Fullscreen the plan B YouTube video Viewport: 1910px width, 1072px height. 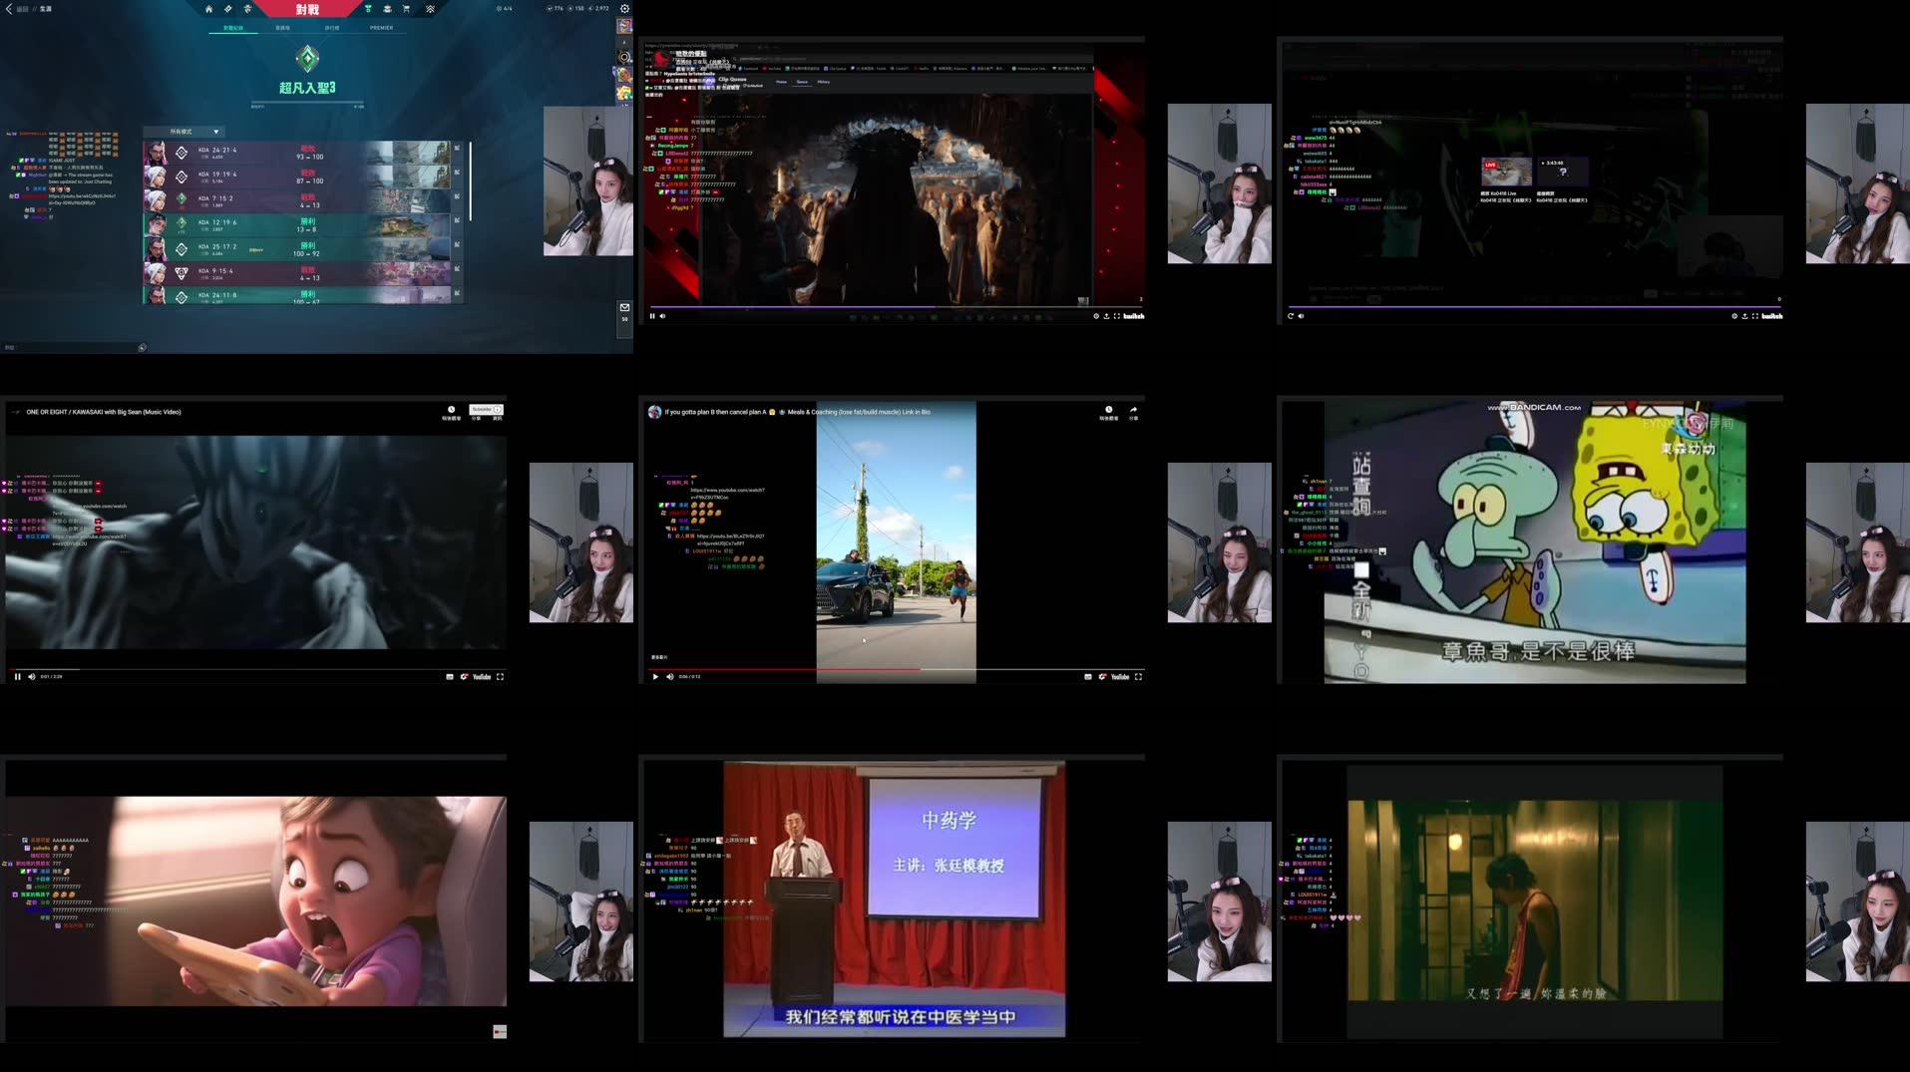tap(1138, 677)
